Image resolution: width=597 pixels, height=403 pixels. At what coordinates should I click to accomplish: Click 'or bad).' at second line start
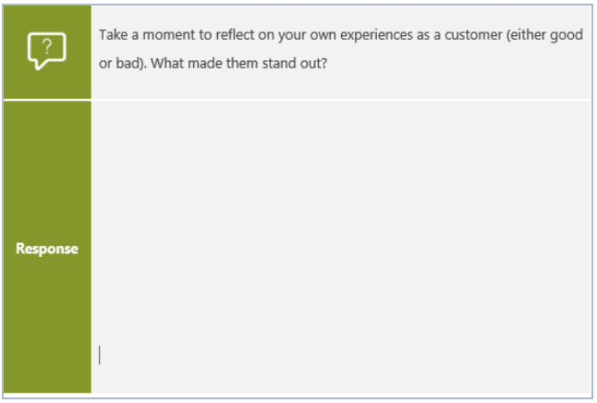(x=123, y=63)
